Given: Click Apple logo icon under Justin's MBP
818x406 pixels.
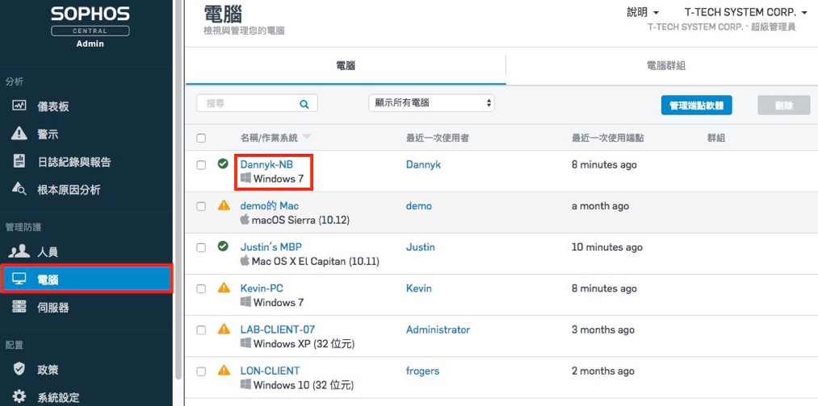Looking at the screenshot, I should (x=245, y=261).
